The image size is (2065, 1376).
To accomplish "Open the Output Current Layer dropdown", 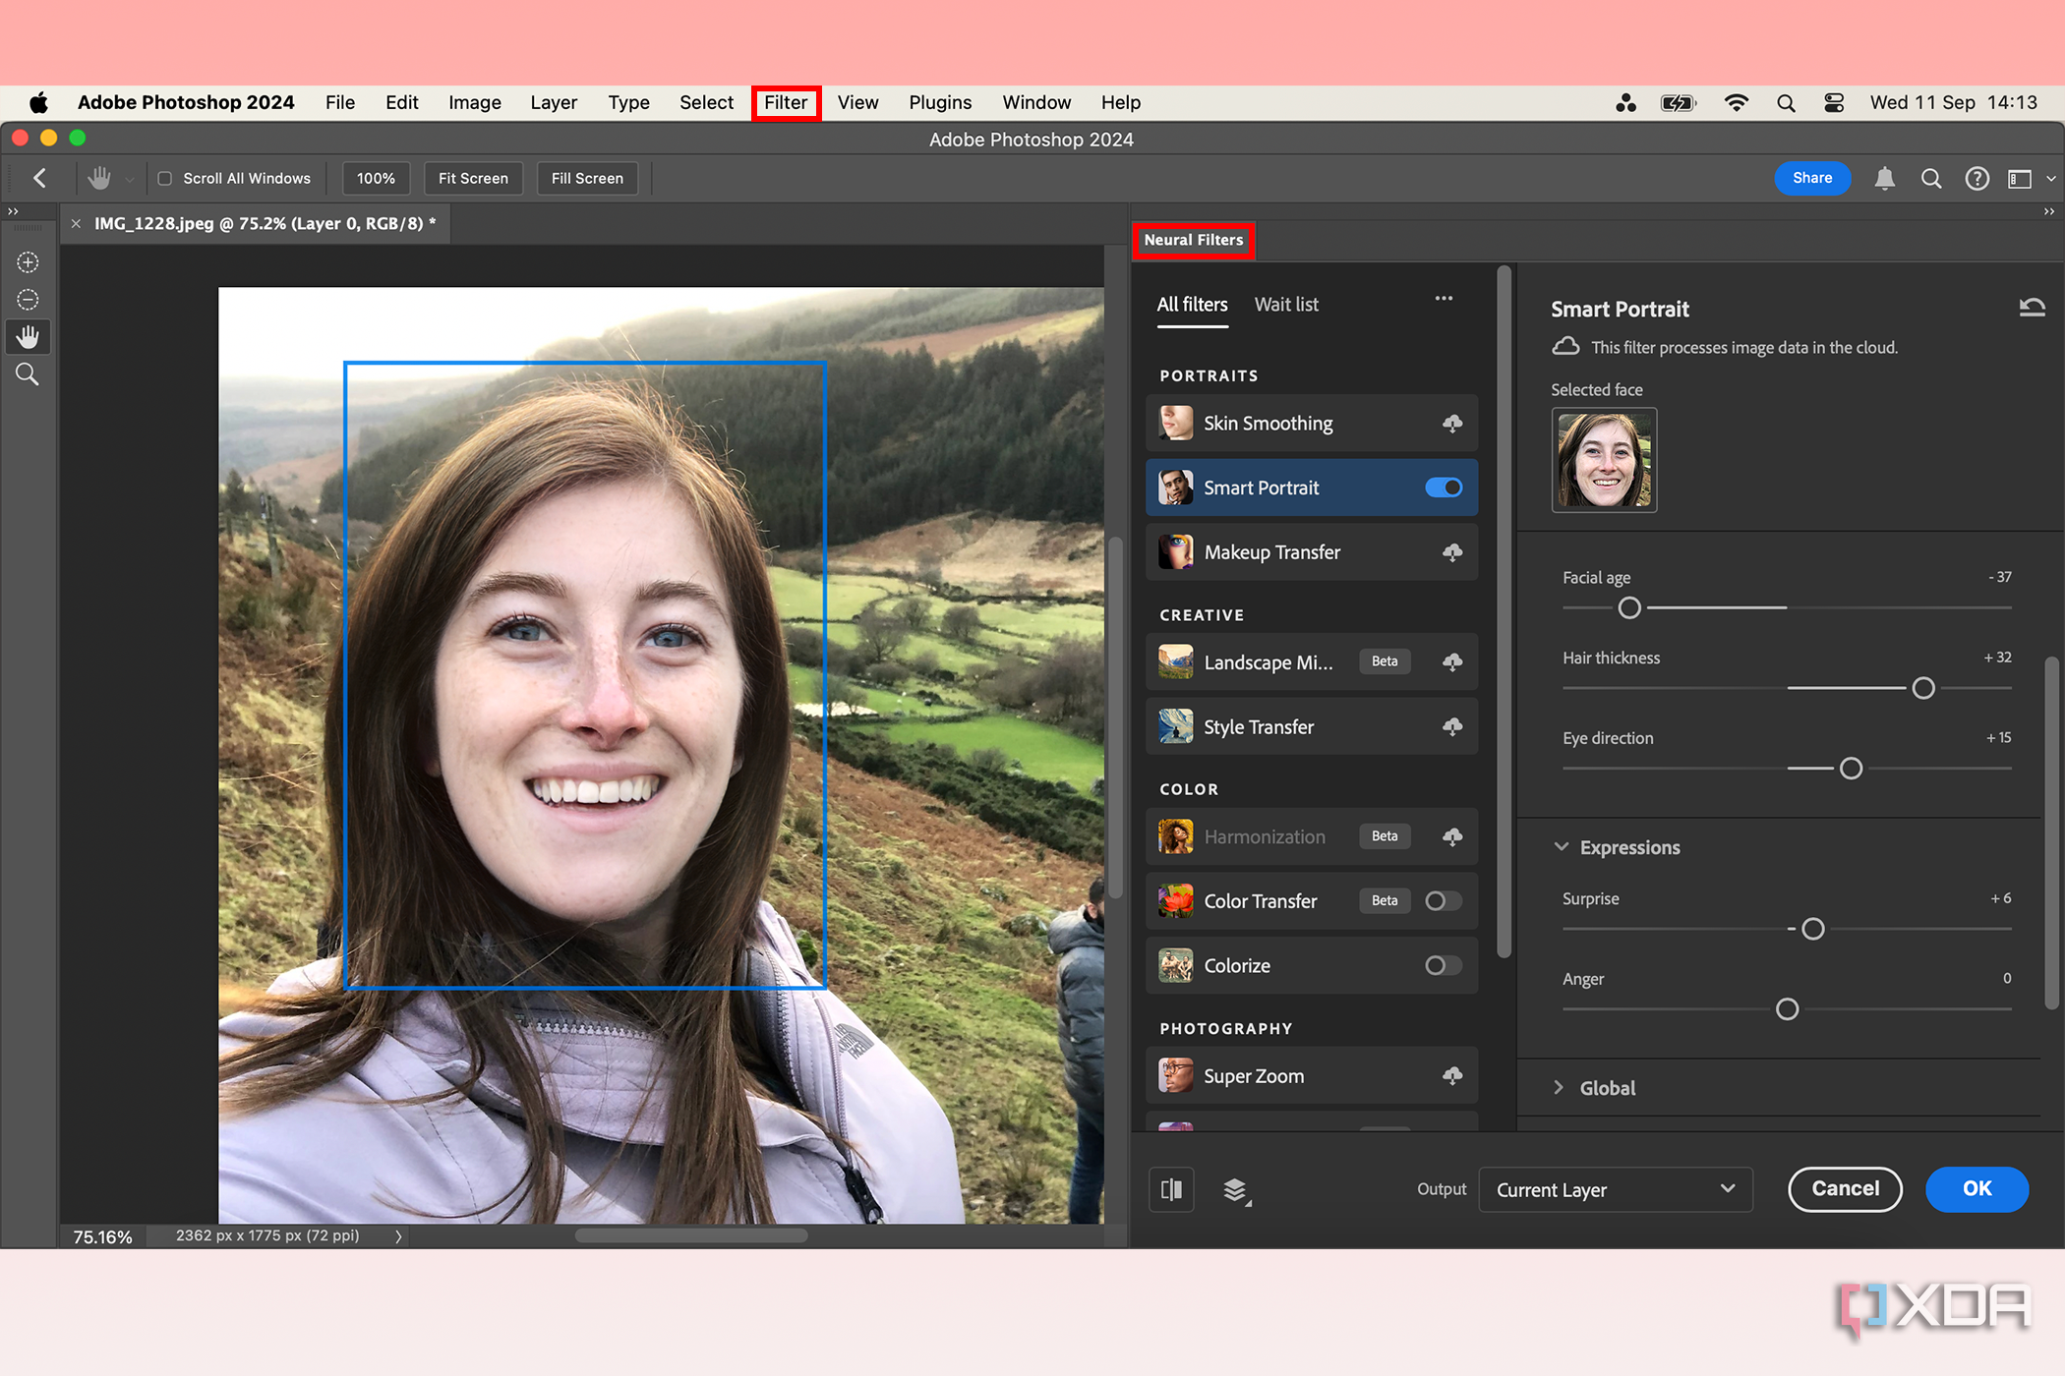I will [x=1616, y=1189].
